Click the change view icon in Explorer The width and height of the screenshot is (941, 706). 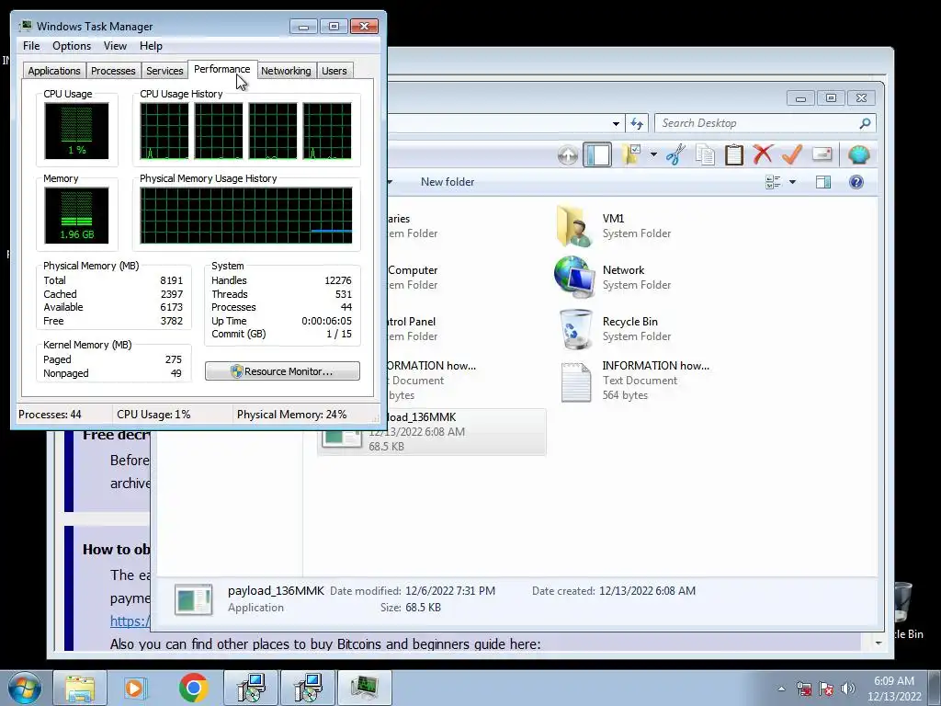(x=773, y=182)
